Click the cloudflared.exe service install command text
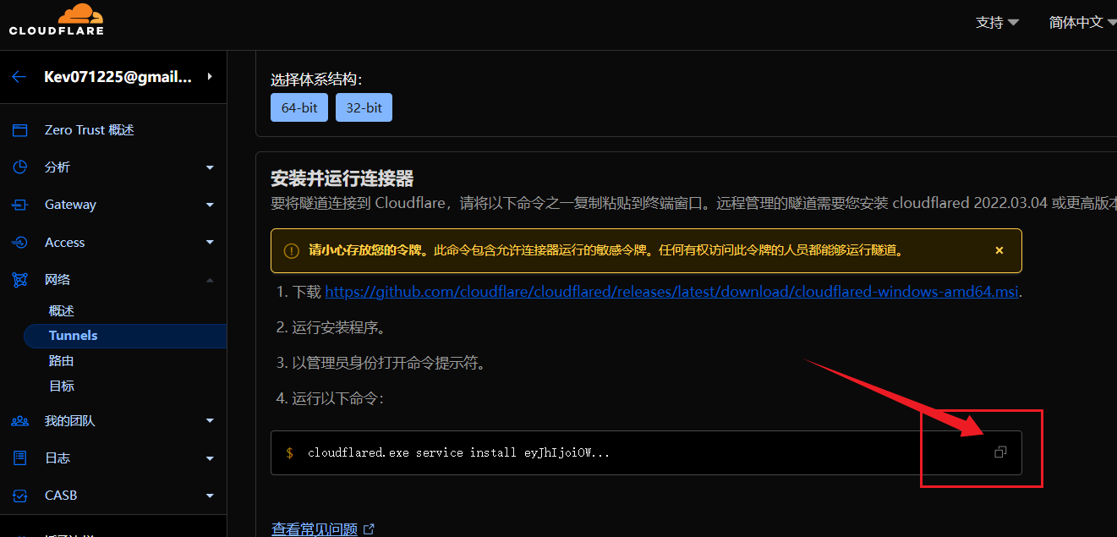 pos(458,452)
